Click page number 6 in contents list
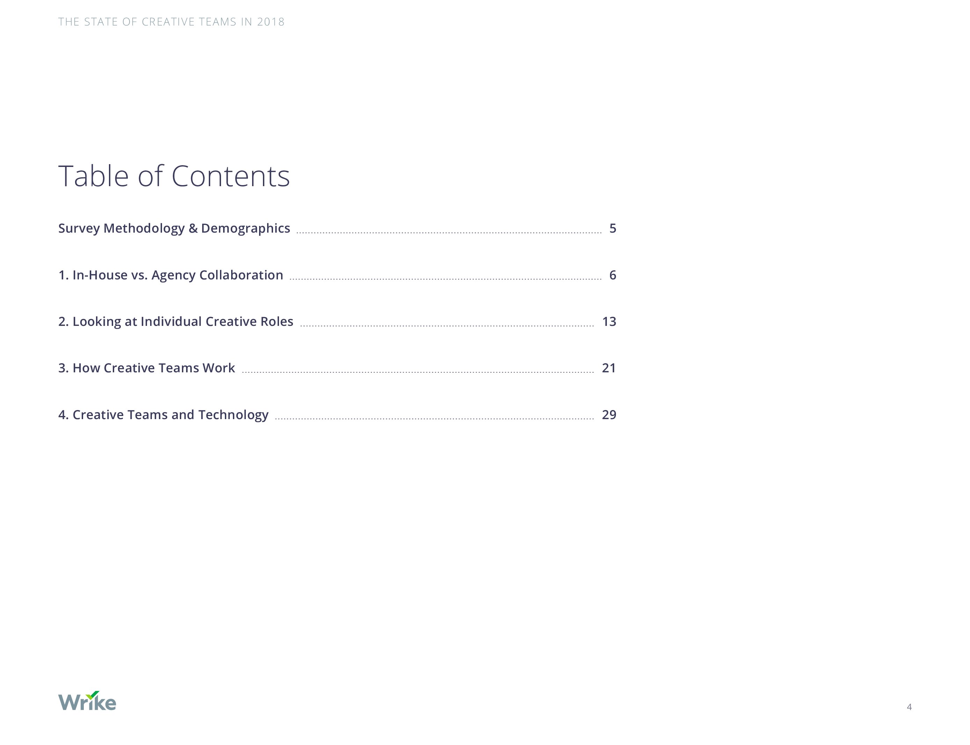This screenshot has width=970, height=745. [x=613, y=275]
